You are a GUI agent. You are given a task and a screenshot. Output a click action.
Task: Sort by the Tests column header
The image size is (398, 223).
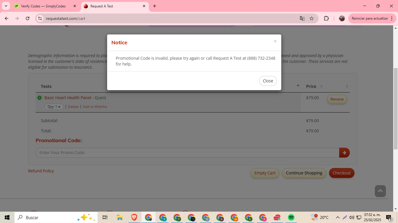click(x=46, y=87)
